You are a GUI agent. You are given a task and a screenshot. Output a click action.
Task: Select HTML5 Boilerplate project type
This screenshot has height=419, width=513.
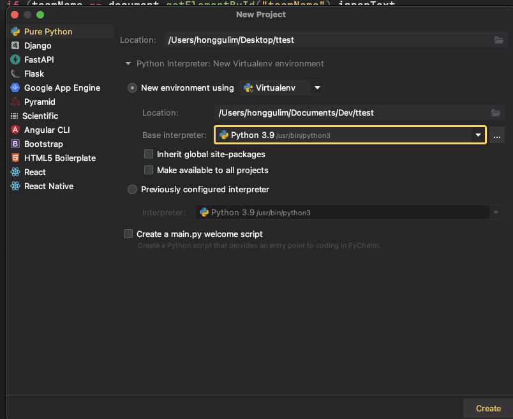tap(61, 158)
